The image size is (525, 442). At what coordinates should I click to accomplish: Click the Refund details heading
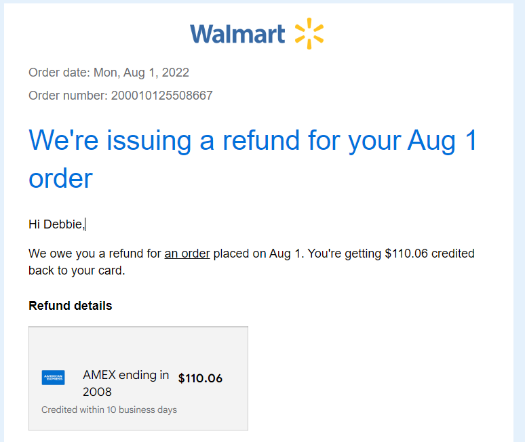coord(71,306)
